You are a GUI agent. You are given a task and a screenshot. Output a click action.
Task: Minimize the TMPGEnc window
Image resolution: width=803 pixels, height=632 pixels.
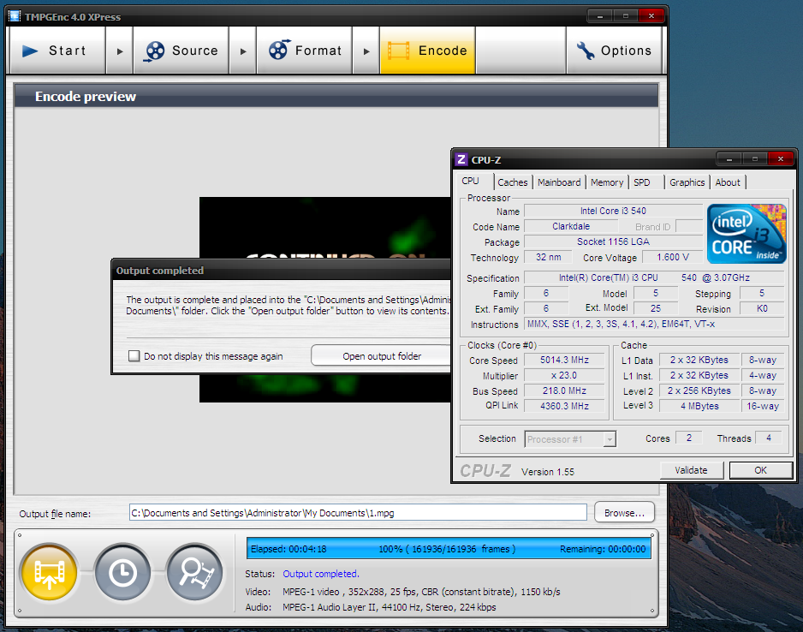(600, 16)
